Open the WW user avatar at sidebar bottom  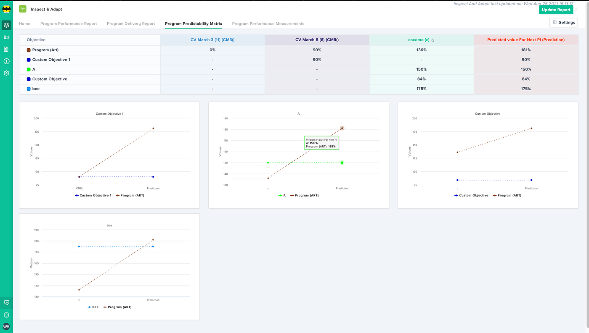[6, 327]
